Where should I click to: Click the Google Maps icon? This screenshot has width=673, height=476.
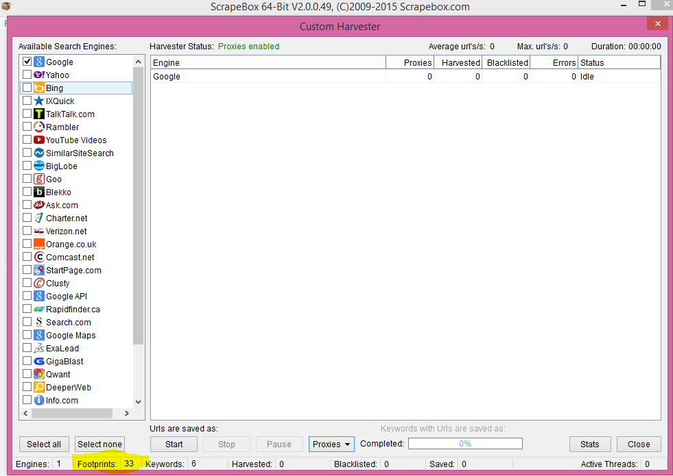click(39, 335)
